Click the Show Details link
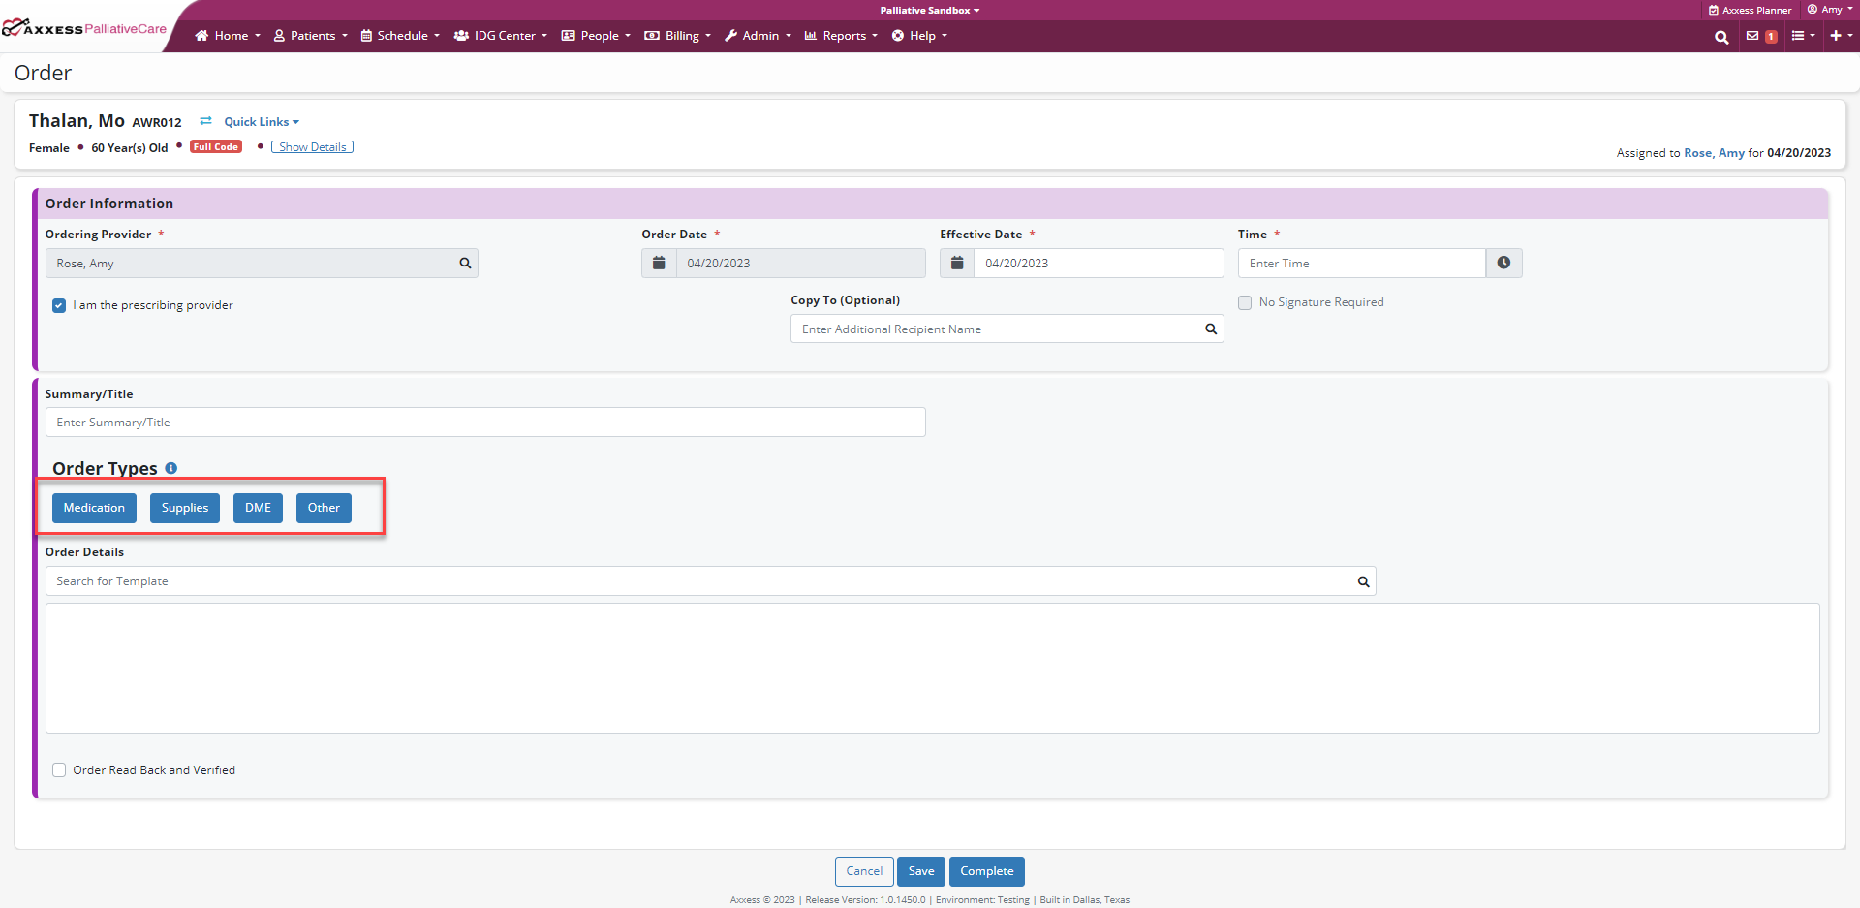1860x908 pixels. coord(312,146)
